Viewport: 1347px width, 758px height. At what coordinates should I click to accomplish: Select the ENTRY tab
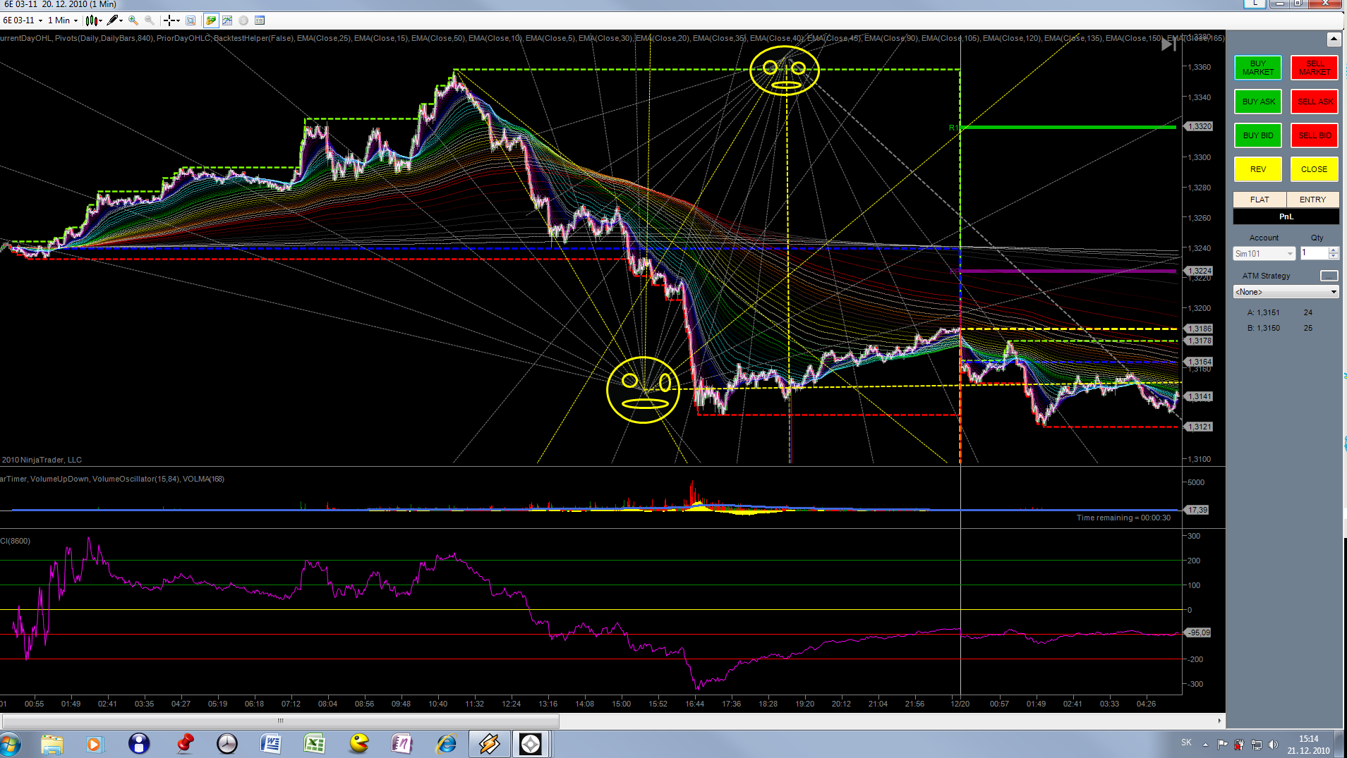pos(1312,200)
